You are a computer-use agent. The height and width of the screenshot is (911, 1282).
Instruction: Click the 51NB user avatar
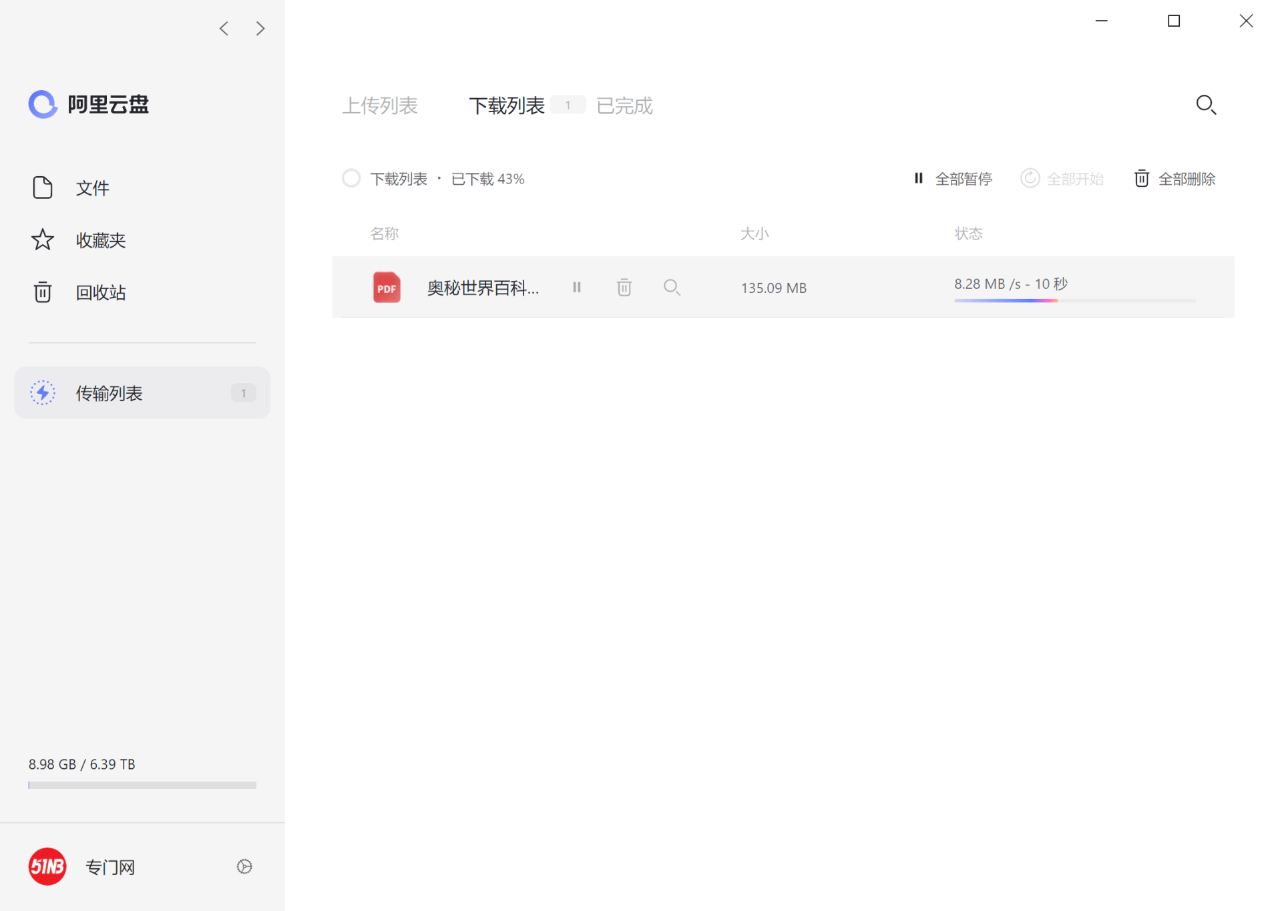47,866
